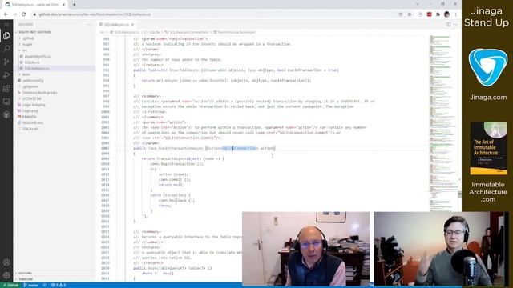Click the code minimap
This screenshot has height=288, width=513.
click(443, 122)
